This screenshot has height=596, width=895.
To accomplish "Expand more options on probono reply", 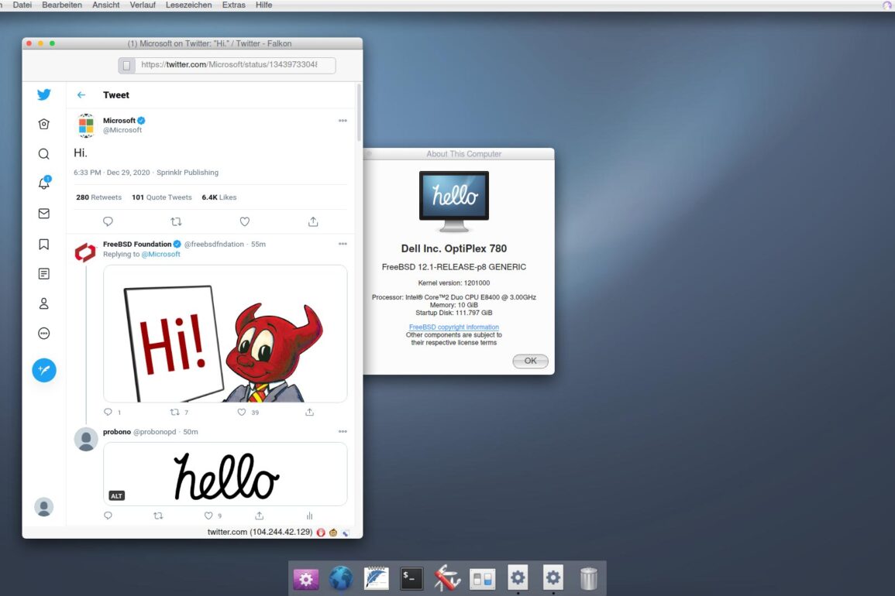I will pyautogui.click(x=343, y=431).
